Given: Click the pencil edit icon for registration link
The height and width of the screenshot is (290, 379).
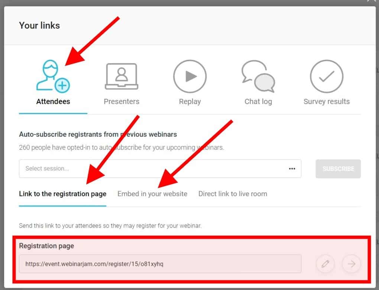Looking at the screenshot, I should 325,264.
